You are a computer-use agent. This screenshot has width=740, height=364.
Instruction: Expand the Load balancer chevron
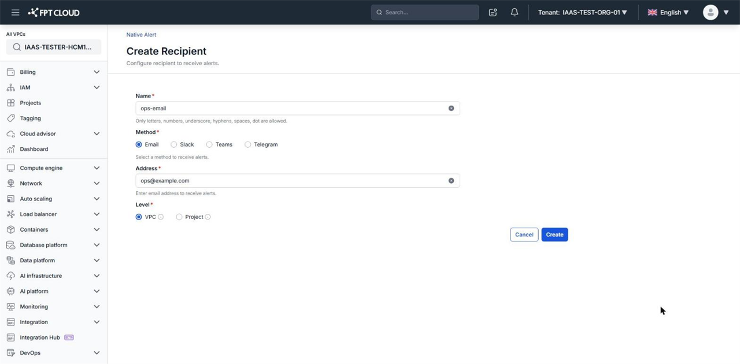pos(97,214)
